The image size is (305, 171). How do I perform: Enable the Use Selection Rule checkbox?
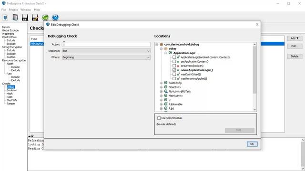pos(159,118)
